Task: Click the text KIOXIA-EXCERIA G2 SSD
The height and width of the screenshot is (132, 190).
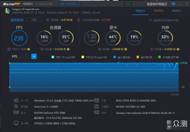Action: point(131,107)
